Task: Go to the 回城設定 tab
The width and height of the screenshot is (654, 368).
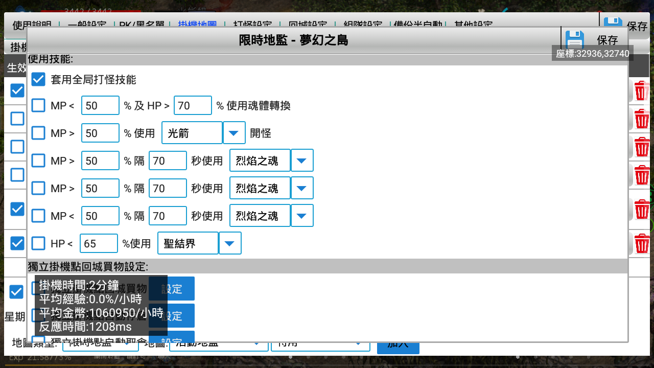Action: click(x=307, y=24)
